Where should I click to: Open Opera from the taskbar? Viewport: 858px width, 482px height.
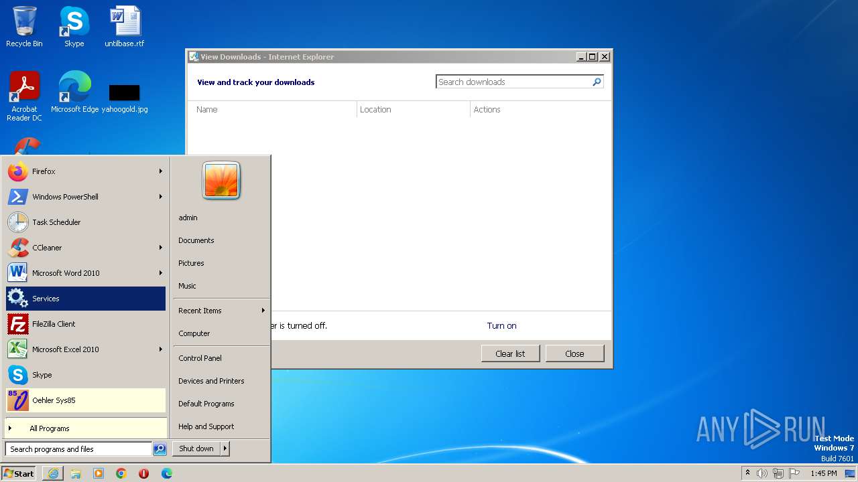(x=144, y=473)
